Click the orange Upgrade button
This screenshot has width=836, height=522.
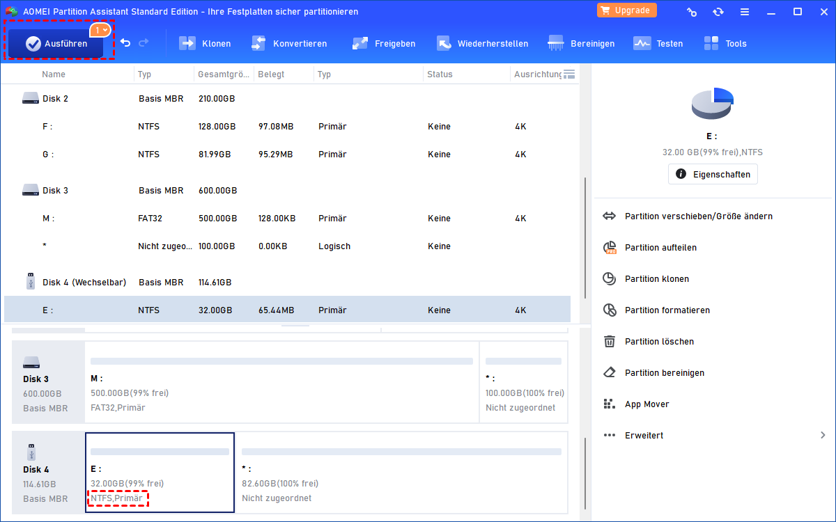pos(627,10)
